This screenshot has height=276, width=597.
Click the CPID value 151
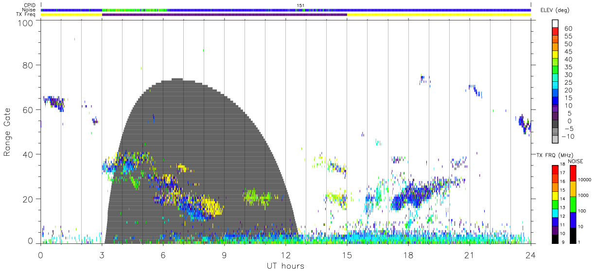(x=300, y=5)
